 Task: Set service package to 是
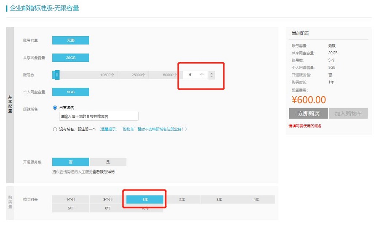[108, 162]
